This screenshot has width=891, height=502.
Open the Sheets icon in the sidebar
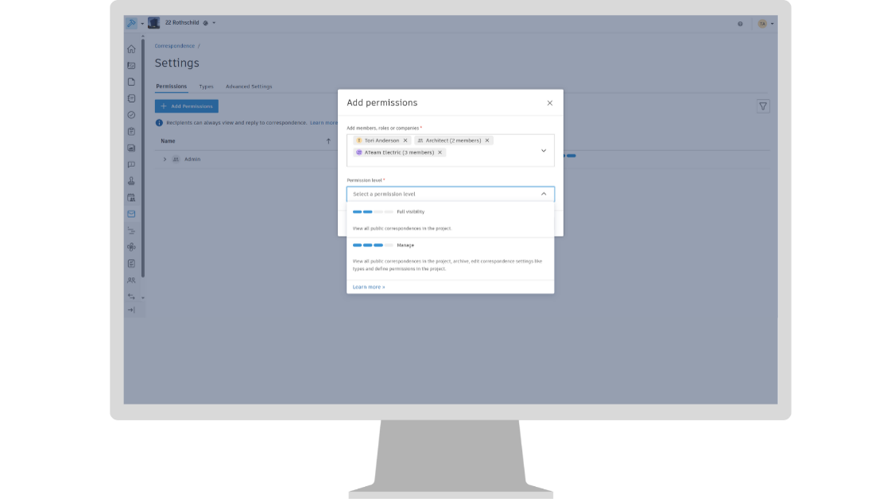tap(131, 66)
